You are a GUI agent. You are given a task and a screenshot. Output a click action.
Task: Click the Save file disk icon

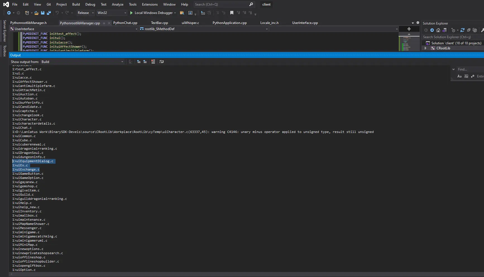[43, 13]
